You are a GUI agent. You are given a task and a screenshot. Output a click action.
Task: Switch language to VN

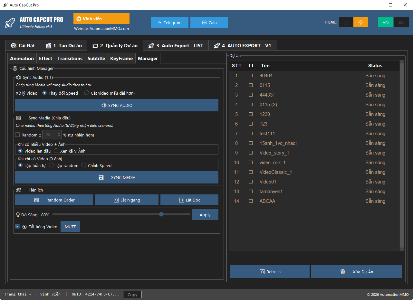[x=386, y=22]
